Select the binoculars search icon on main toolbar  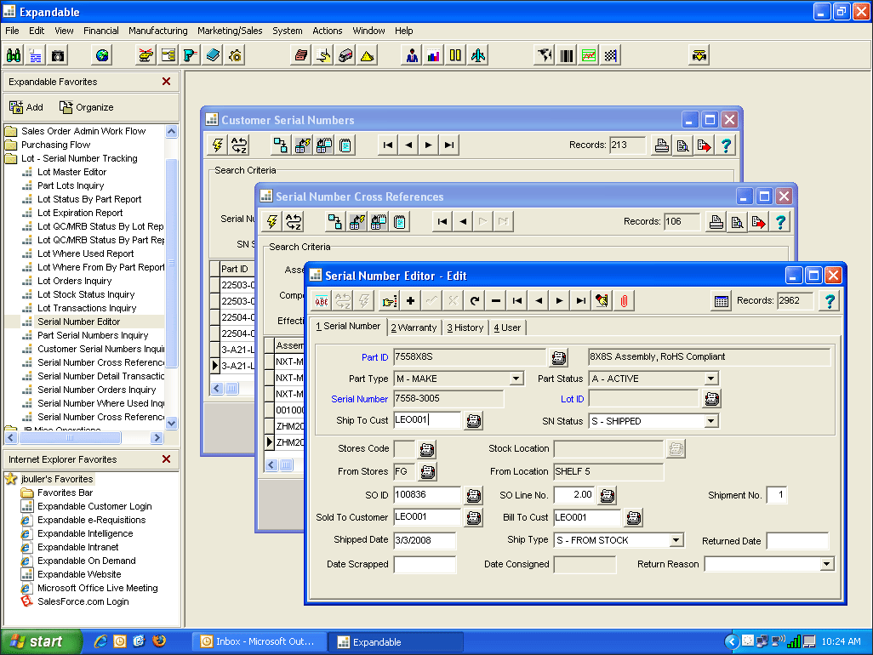13,54
